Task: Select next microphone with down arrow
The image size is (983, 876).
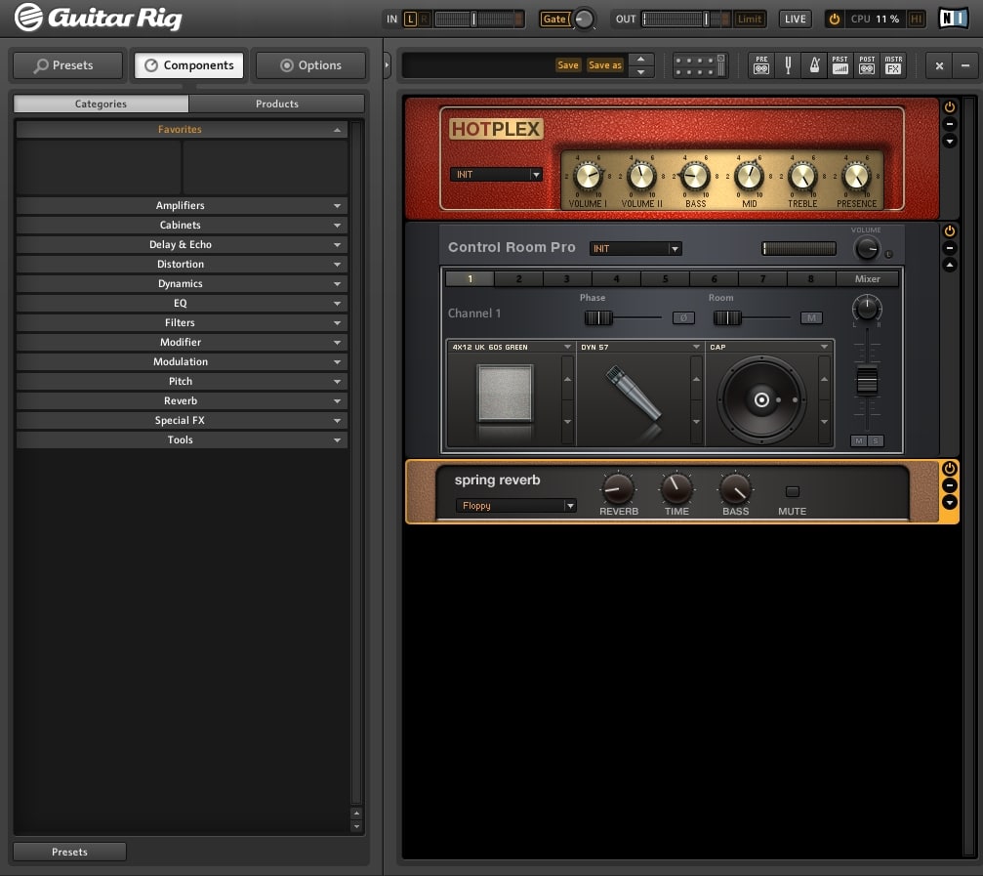Action: pyautogui.click(x=696, y=422)
